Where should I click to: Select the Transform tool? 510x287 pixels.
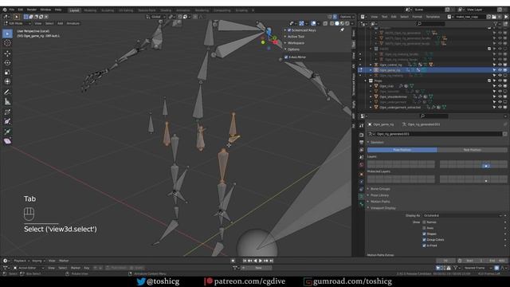[x=7, y=81]
